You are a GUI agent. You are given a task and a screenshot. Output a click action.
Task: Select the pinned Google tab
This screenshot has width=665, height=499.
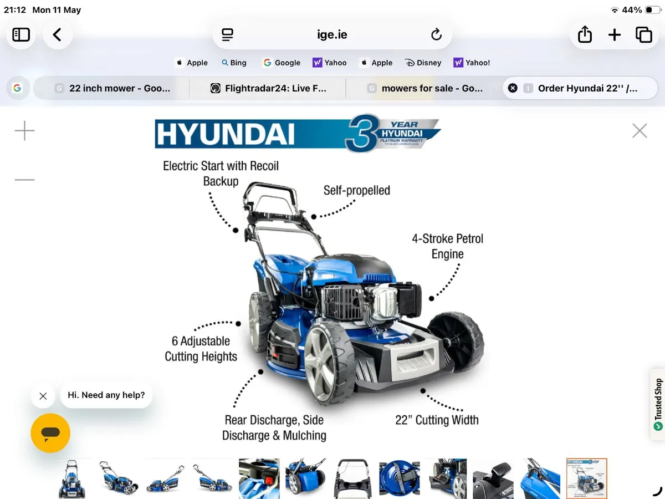[17, 88]
